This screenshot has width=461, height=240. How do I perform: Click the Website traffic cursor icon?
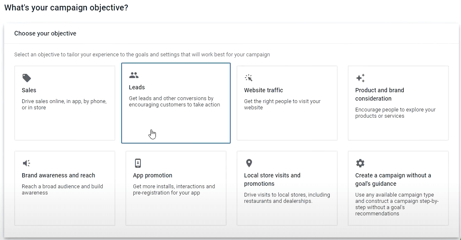(x=248, y=78)
